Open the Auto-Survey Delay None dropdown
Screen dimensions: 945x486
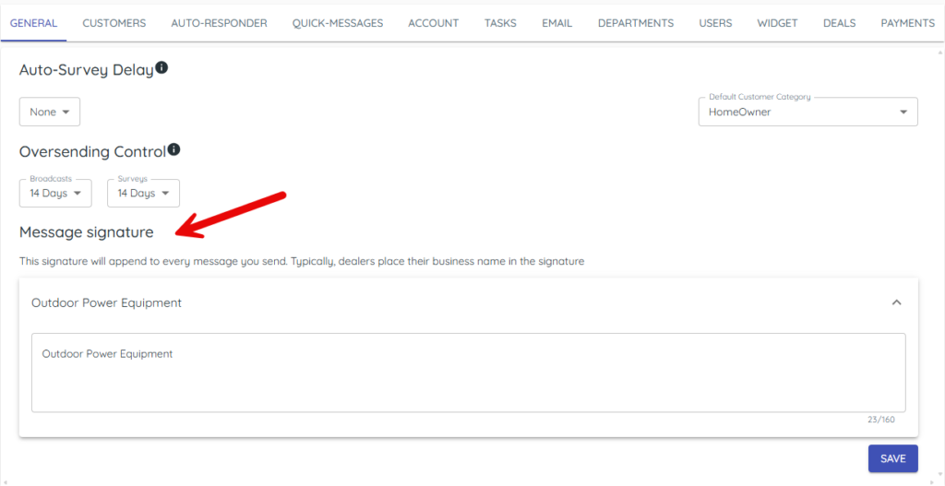(x=50, y=113)
